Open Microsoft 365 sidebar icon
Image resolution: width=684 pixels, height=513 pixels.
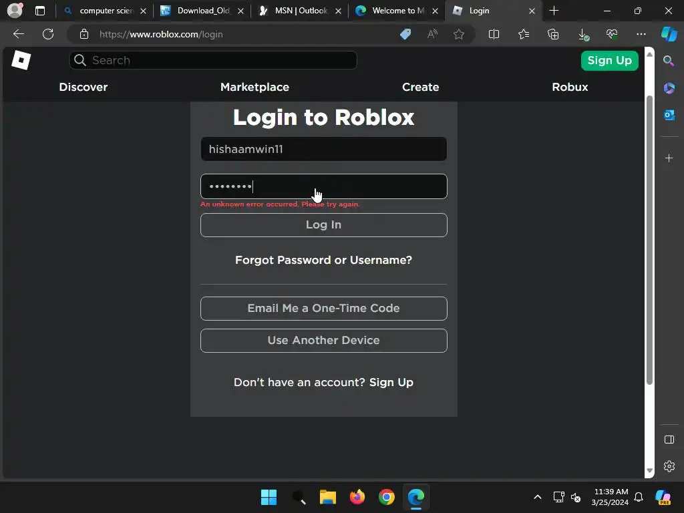669,88
